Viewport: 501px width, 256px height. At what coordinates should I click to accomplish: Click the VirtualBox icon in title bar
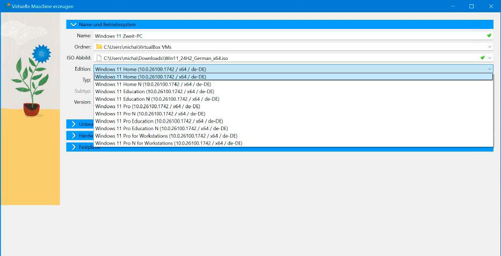tap(7, 6)
